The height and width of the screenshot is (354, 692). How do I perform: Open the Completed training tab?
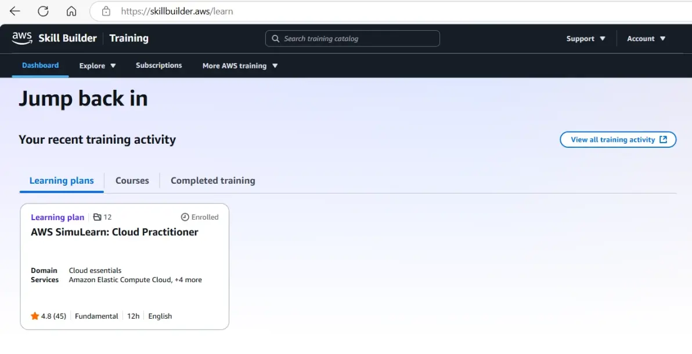click(x=212, y=181)
